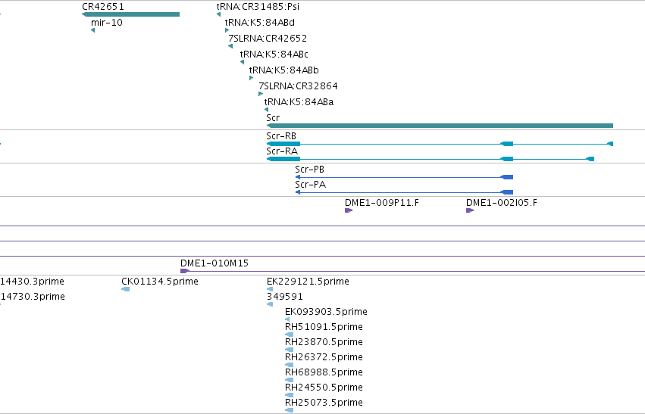Click the mir-10 label

coord(107,23)
